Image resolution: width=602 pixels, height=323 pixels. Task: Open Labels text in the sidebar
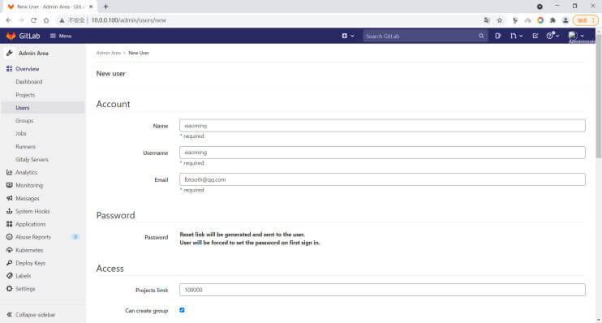(23, 276)
